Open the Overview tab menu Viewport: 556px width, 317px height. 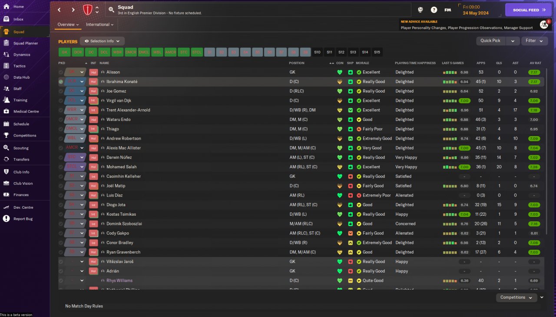click(x=69, y=25)
